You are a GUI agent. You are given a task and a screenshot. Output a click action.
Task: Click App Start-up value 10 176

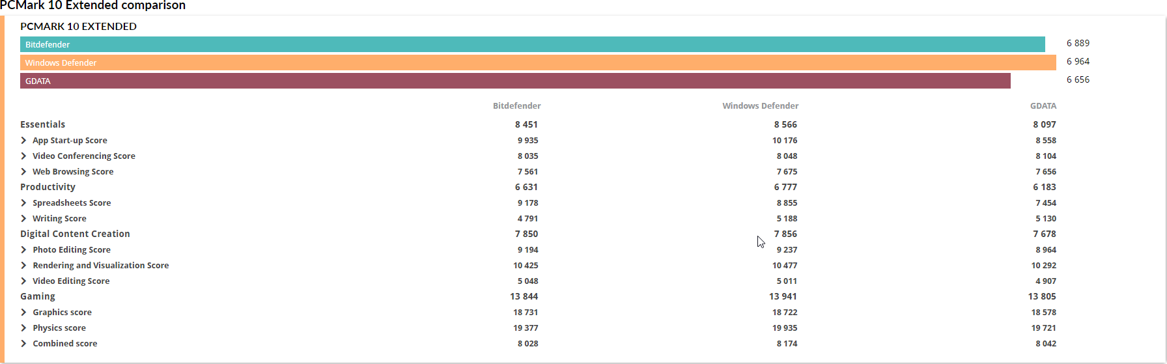click(x=785, y=141)
